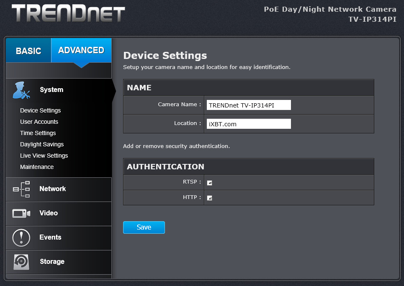Open Daylight Savings settings
Screen dimensions: 404x286
point(42,144)
